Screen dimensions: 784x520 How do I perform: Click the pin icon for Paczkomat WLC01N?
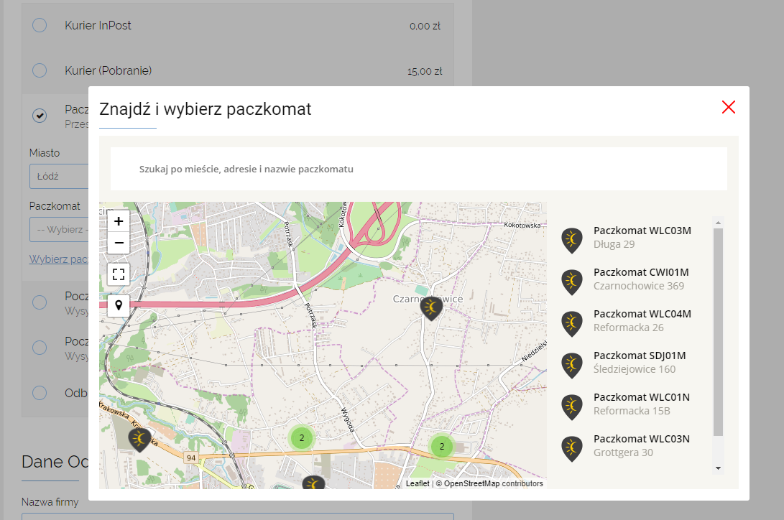[572, 407]
